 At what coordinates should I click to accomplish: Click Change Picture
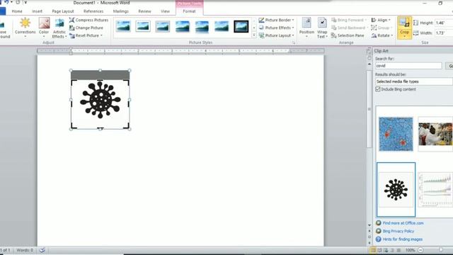pyautogui.click(x=86, y=28)
